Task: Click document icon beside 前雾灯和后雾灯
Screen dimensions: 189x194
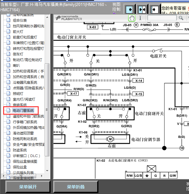Action: tap(8, 37)
